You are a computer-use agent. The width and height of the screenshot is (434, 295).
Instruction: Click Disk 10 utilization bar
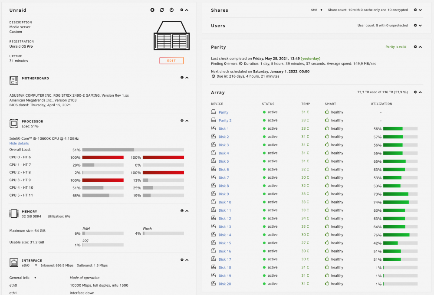400,202
